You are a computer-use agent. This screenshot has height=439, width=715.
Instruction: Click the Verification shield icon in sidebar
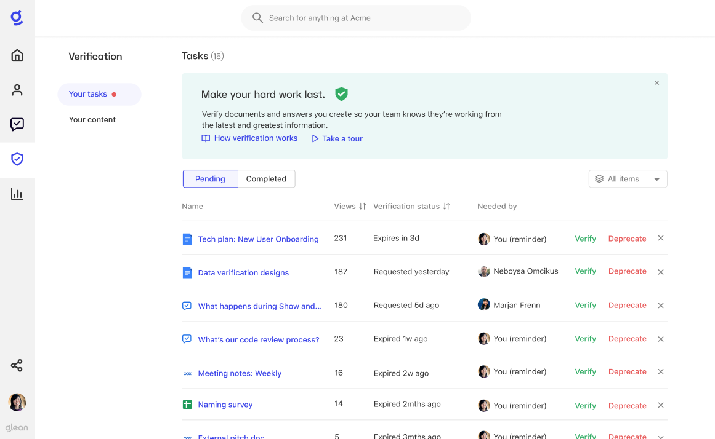pos(17,159)
